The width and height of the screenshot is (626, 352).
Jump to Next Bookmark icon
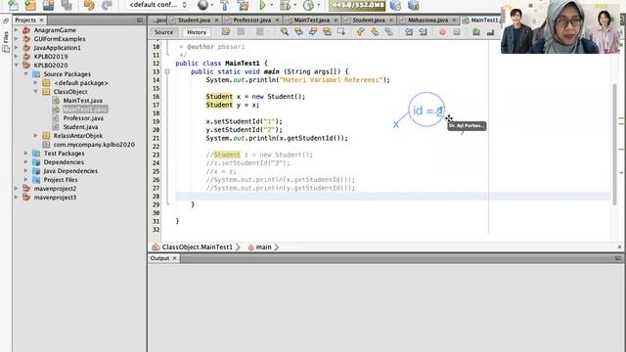coord(375,32)
